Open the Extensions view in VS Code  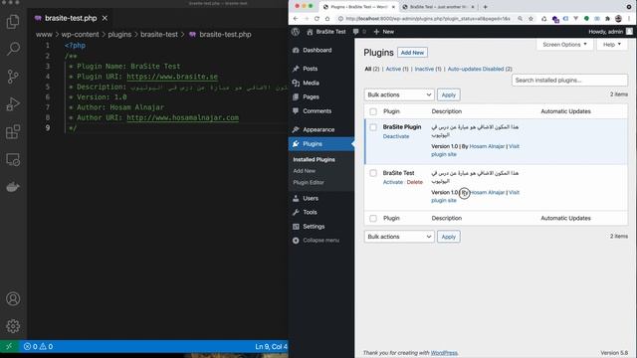[x=13, y=131]
